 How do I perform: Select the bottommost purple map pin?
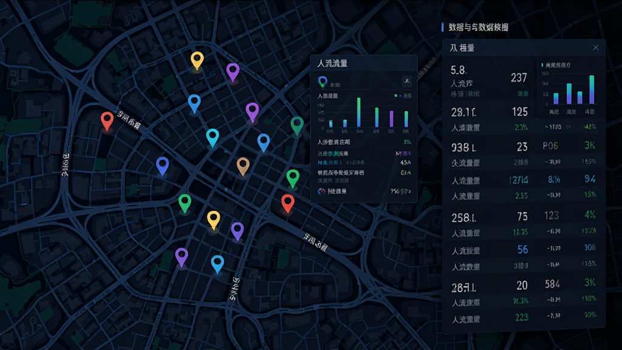click(182, 257)
